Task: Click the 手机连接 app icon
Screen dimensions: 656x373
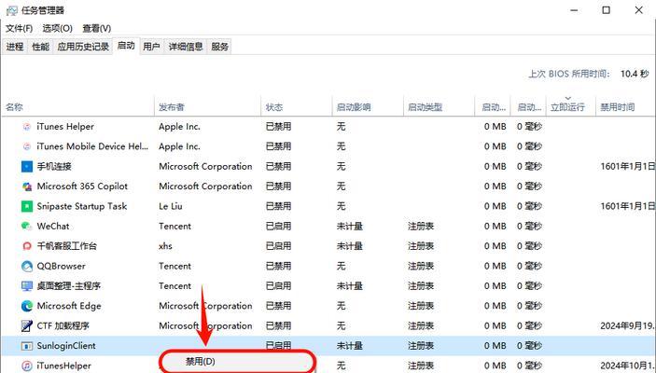Action: pyautogui.click(x=27, y=166)
